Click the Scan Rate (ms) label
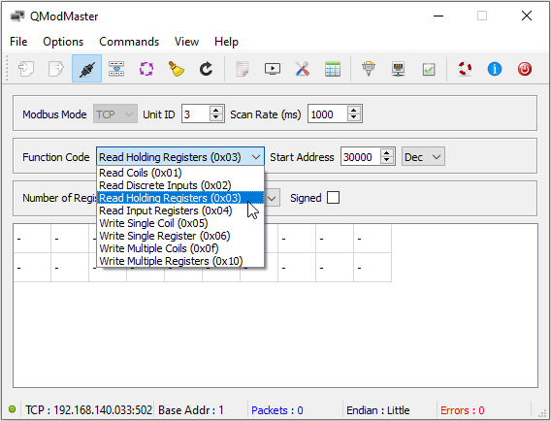This screenshot has height=421, width=551. click(266, 114)
